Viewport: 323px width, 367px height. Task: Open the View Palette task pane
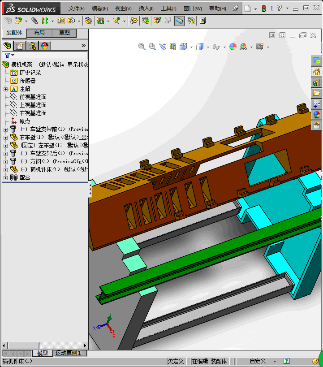click(x=317, y=104)
